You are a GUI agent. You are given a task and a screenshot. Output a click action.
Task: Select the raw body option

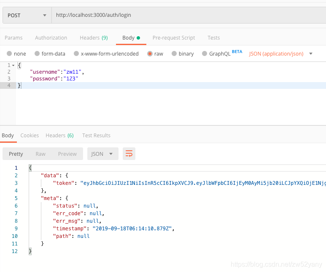(x=155, y=54)
